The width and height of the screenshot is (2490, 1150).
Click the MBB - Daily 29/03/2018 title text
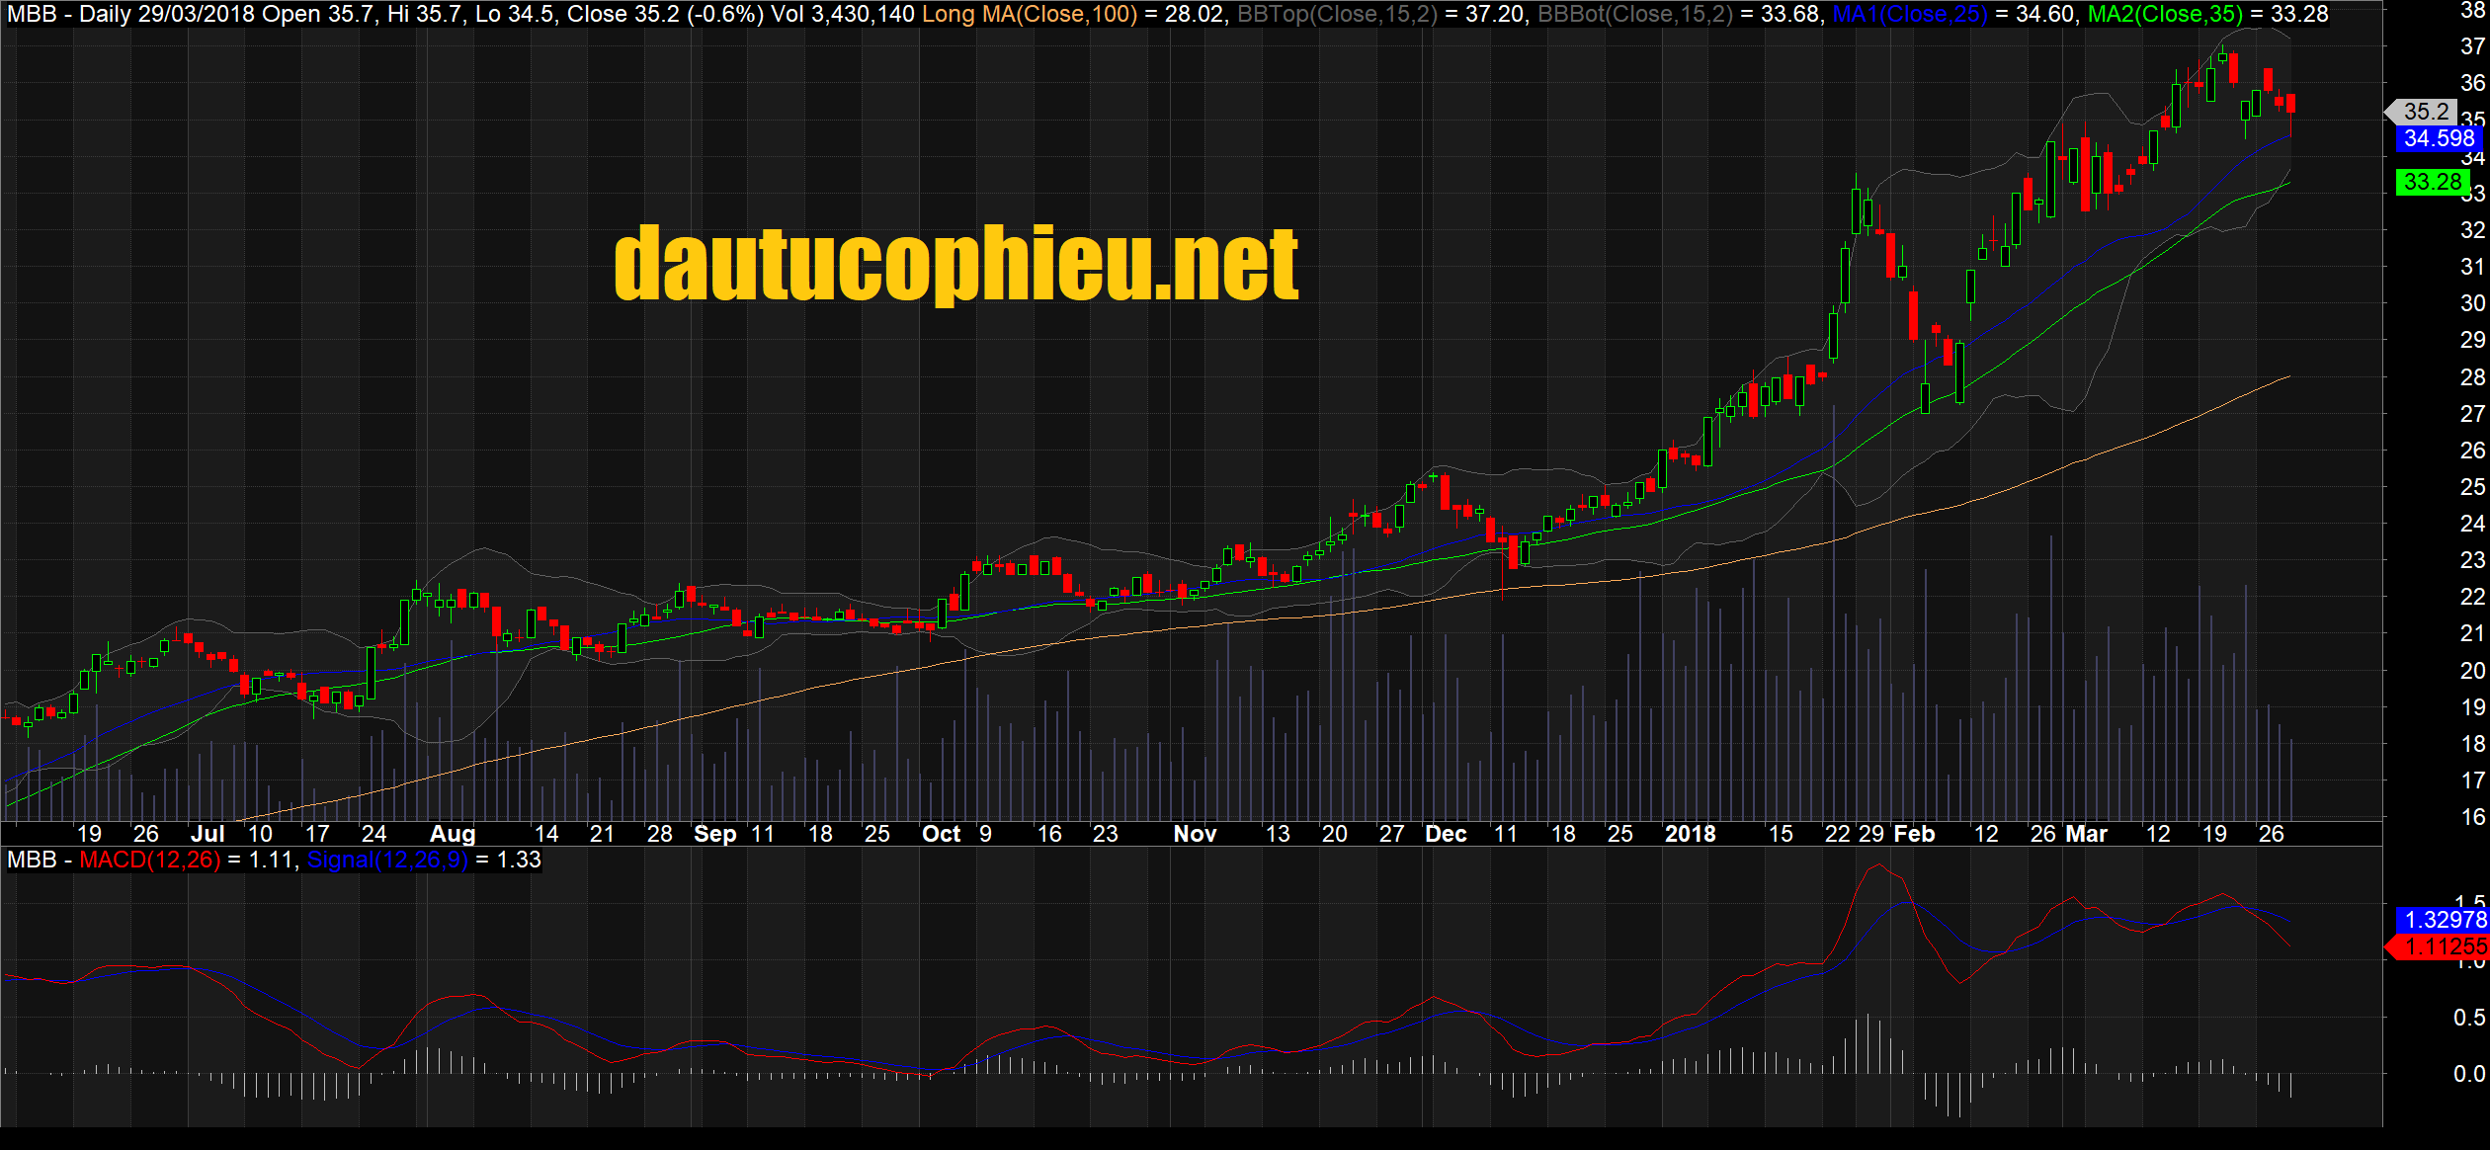point(130,14)
